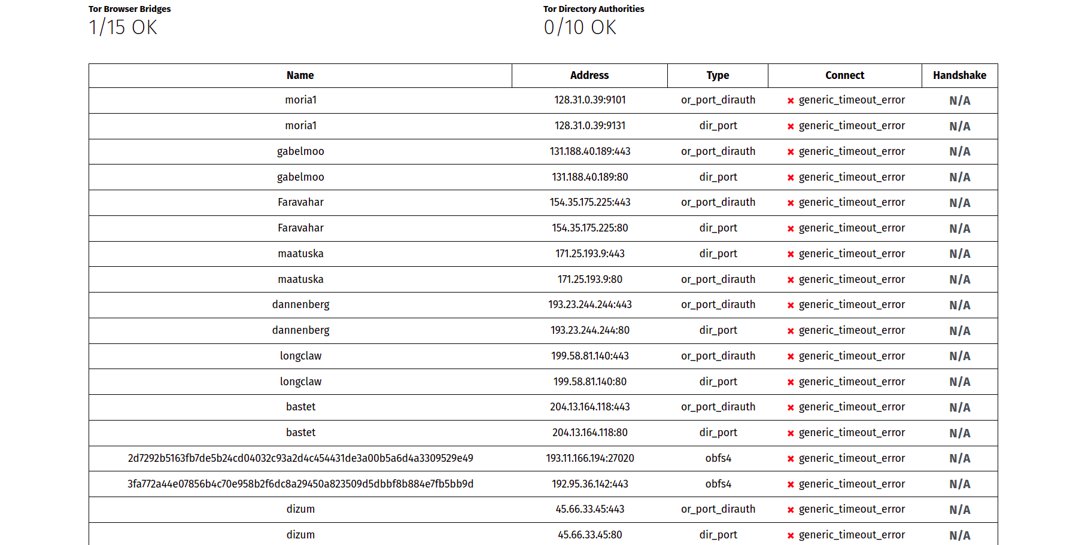
Task: Click the Tor Directory Authorities heading
Action: click(594, 9)
